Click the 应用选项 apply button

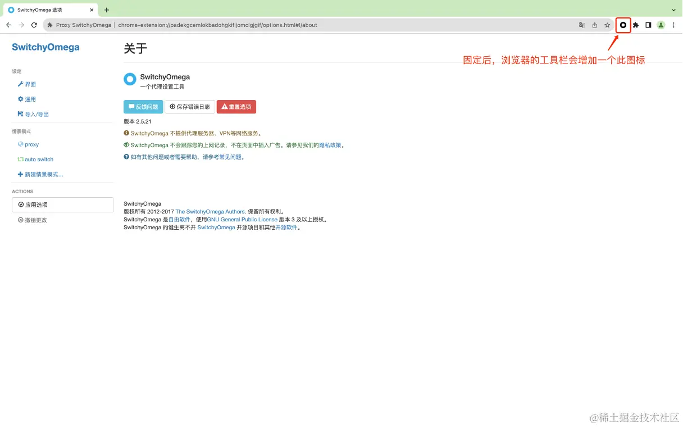63,205
